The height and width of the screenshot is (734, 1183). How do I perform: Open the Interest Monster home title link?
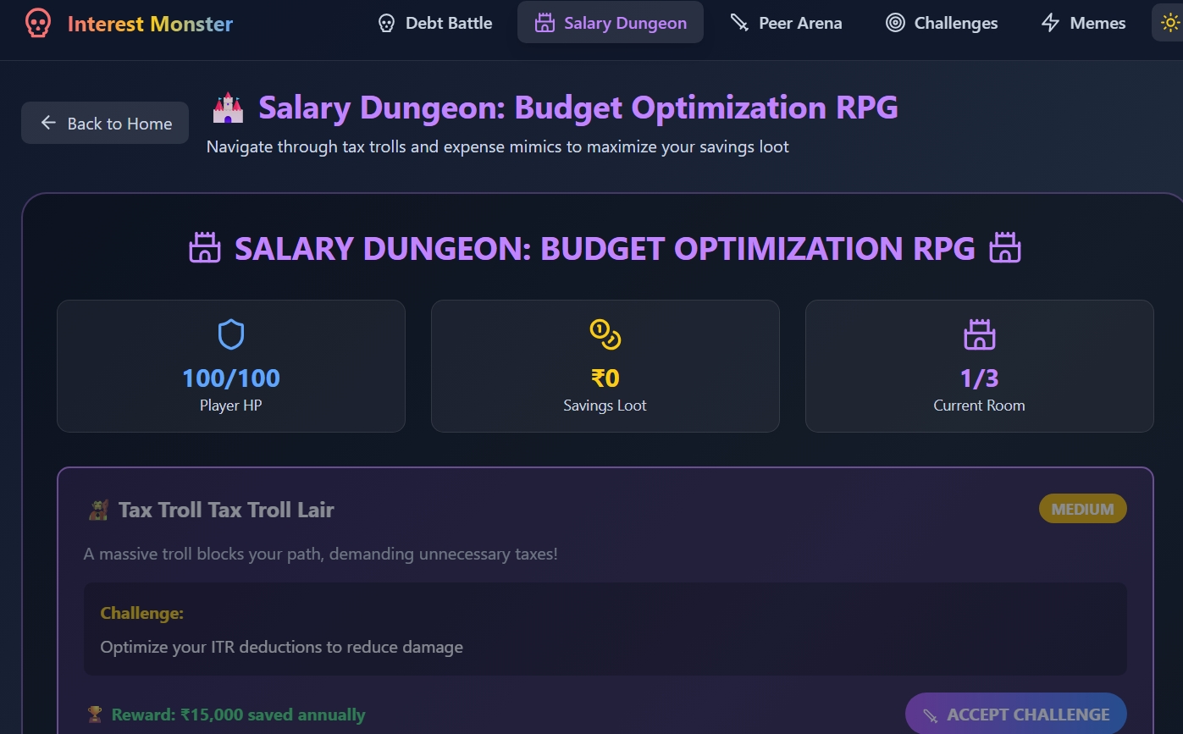(150, 24)
